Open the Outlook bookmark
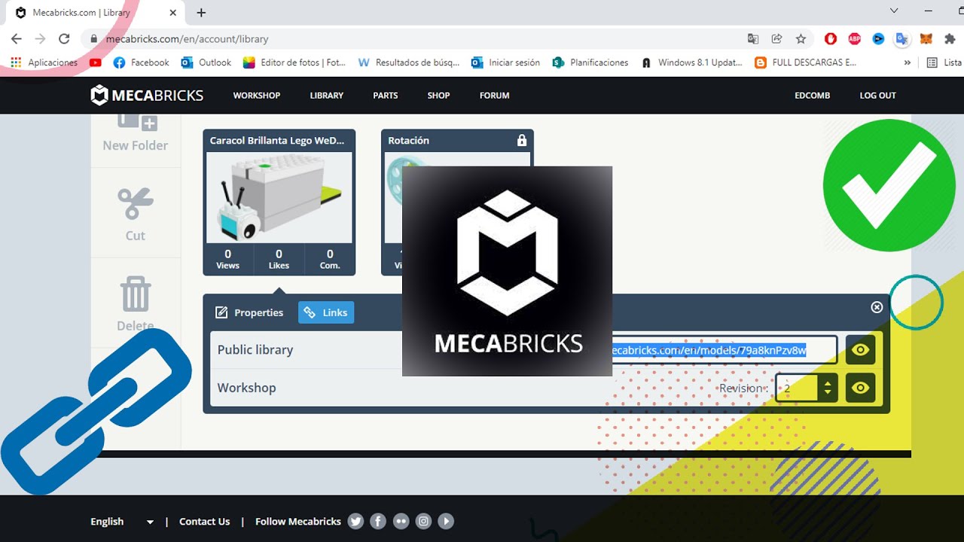This screenshot has height=542, width=964. [x=206, y=62]
